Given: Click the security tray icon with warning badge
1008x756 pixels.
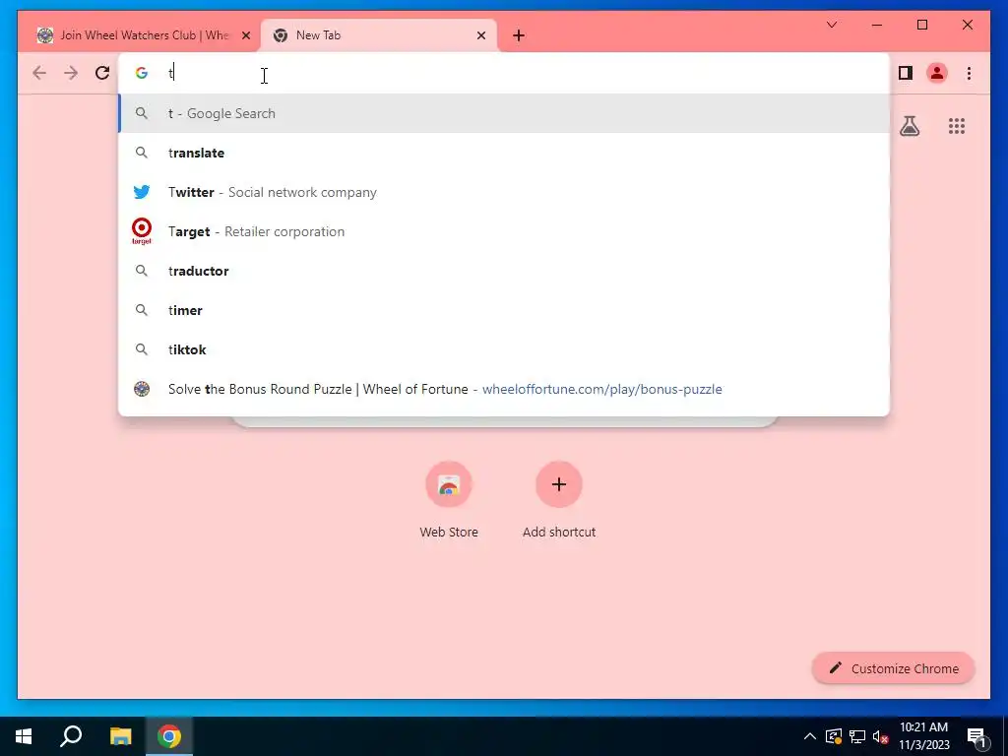Looking at the screenshot, I should click(834, 736).
